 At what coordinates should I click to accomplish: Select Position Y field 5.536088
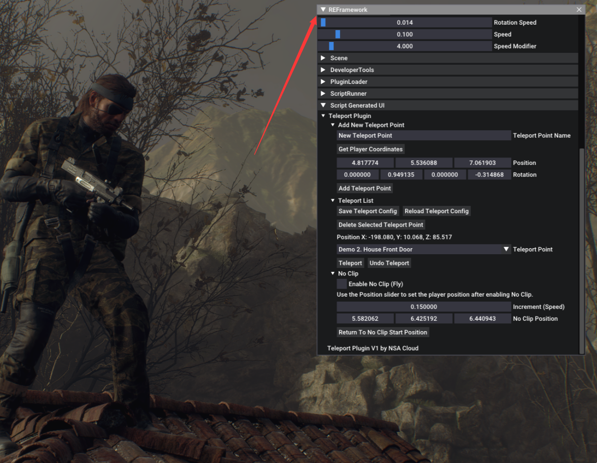tap(424, 163)
